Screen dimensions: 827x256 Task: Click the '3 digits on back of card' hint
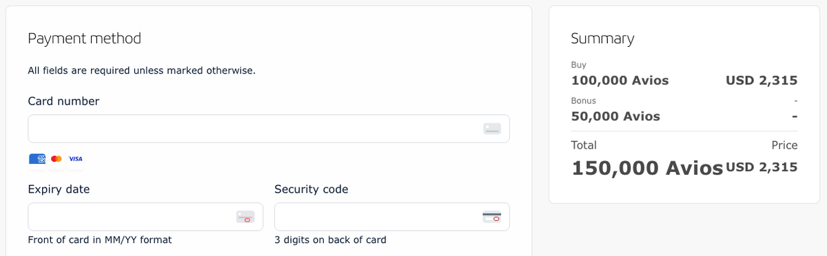point(330,240)
